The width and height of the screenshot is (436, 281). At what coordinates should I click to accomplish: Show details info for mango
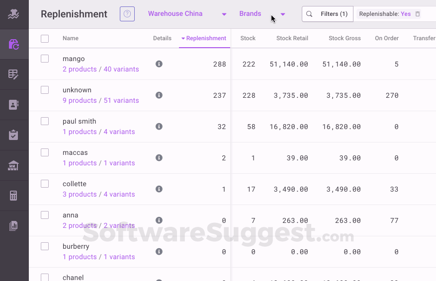[159, 64]
